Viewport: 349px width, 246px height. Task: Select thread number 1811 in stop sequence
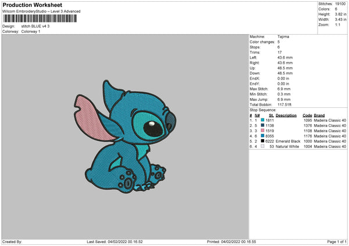269,120
